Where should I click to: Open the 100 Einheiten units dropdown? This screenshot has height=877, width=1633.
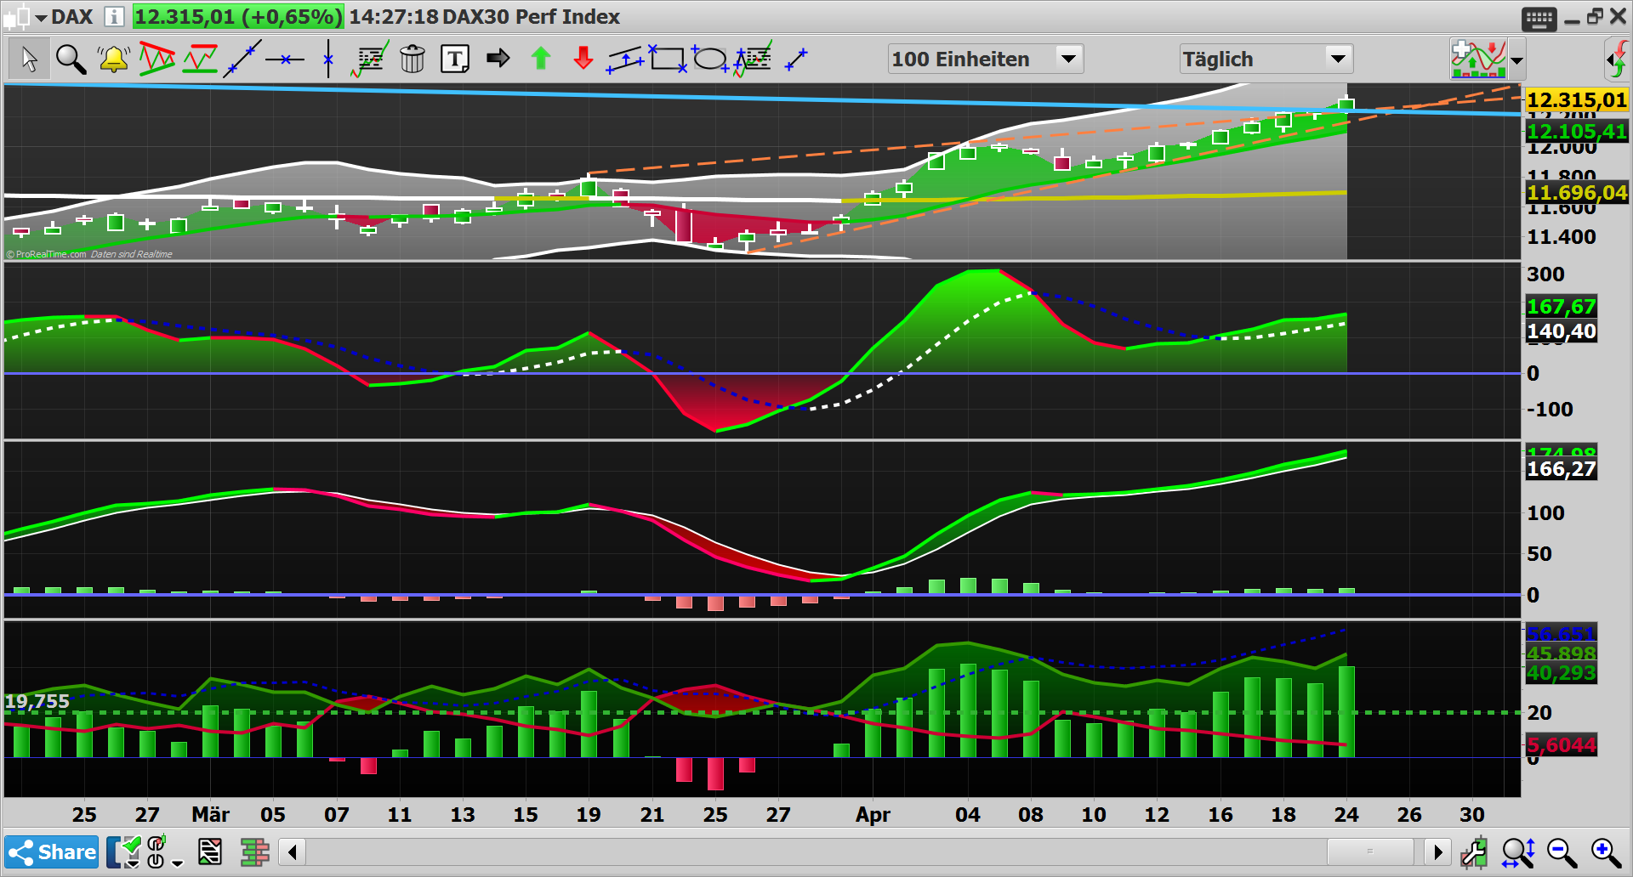click(986, 59)
